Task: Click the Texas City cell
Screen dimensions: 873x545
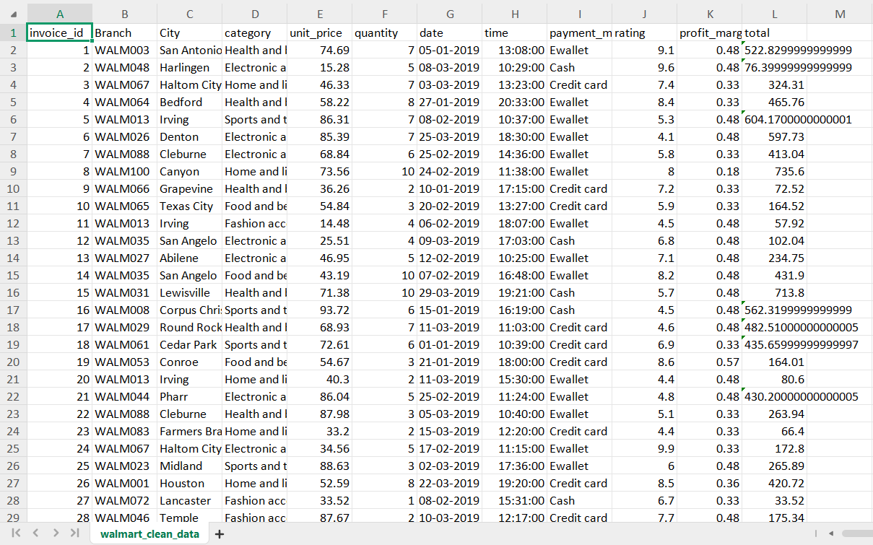Action: [189, 206]
